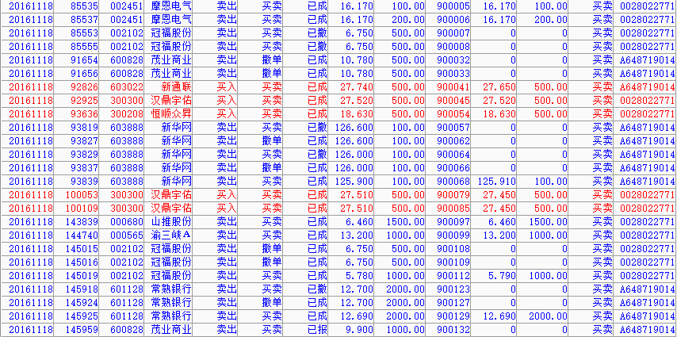The image size is (677, 337).
Task: Select status 已报 in the last row
Action: (x=317, y=330)
